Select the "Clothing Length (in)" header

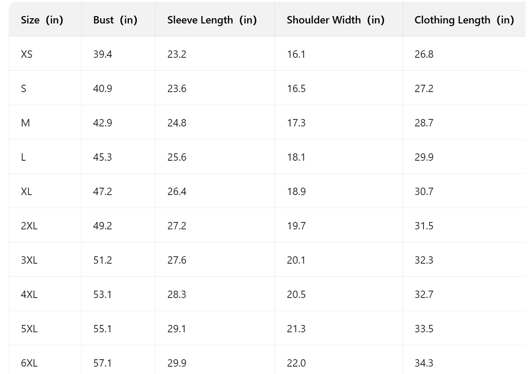(464, 20)
